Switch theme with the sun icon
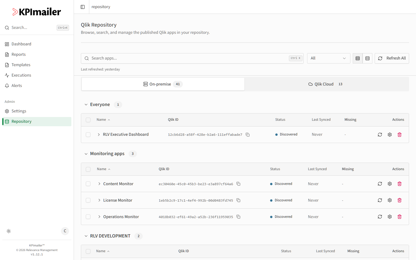 click(9, 231)
